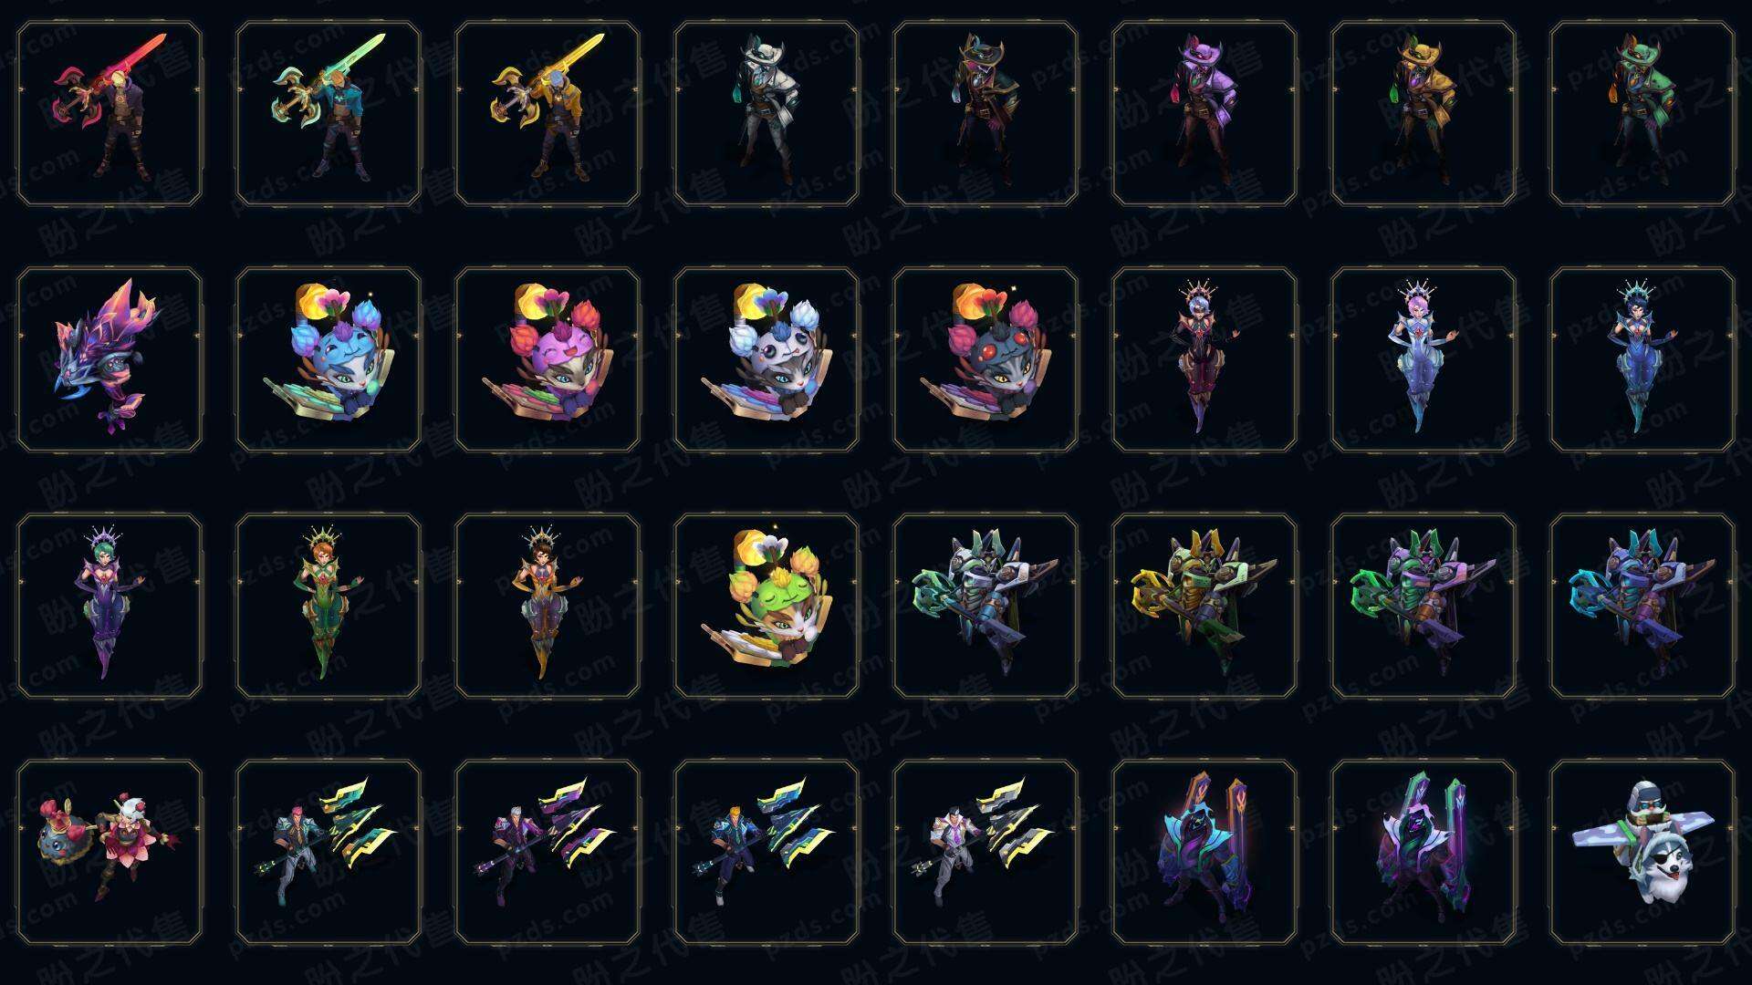The height and width of the screenshot is (985, 1752).
Task: Select the pink-haired fighter with floating blades
Action: point(328,852)
